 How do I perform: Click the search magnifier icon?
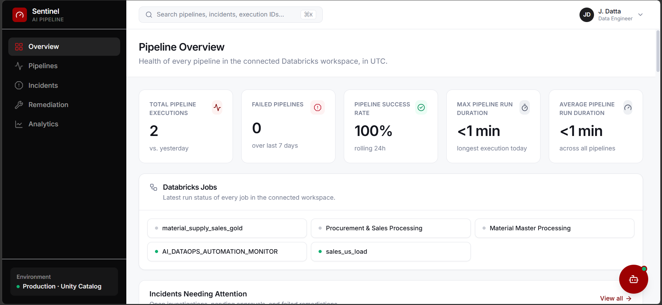tap(149, 14)
